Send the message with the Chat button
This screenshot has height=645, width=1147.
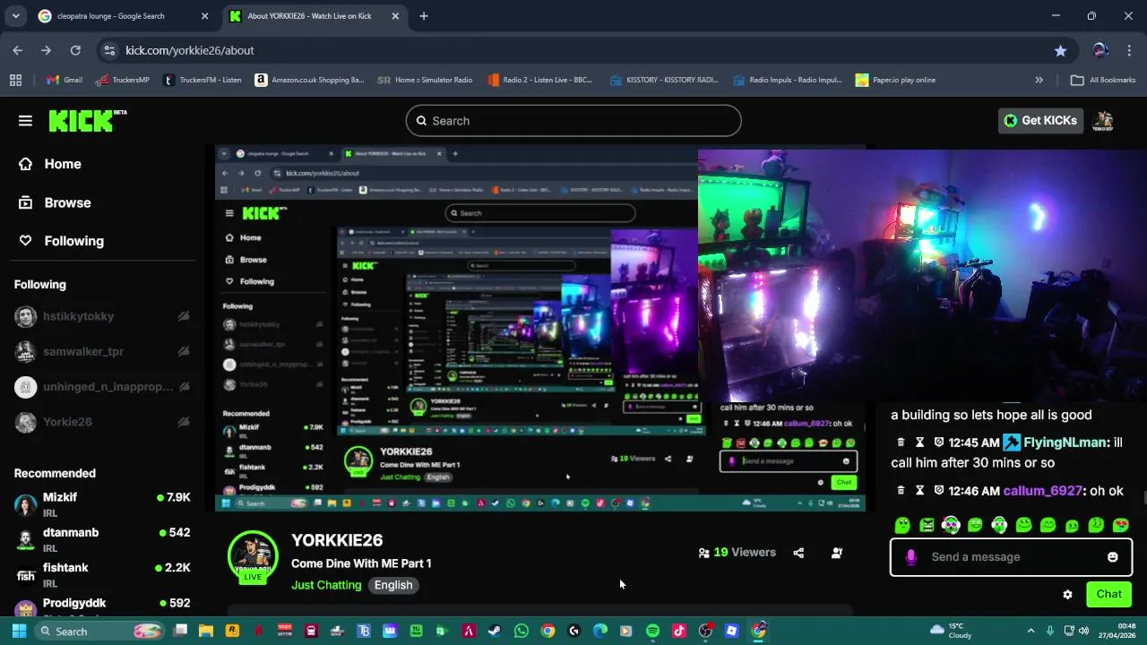click(x=1108, y=594)
